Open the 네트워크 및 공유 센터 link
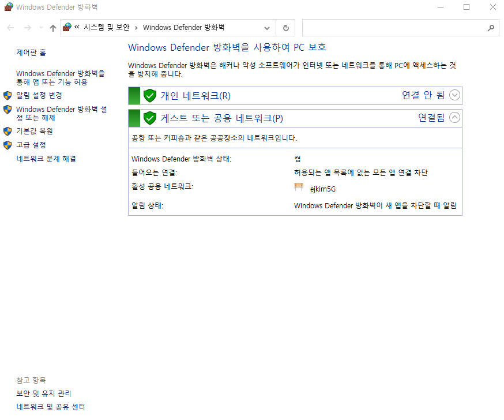The image size is (504, 420). pos(51,407)
